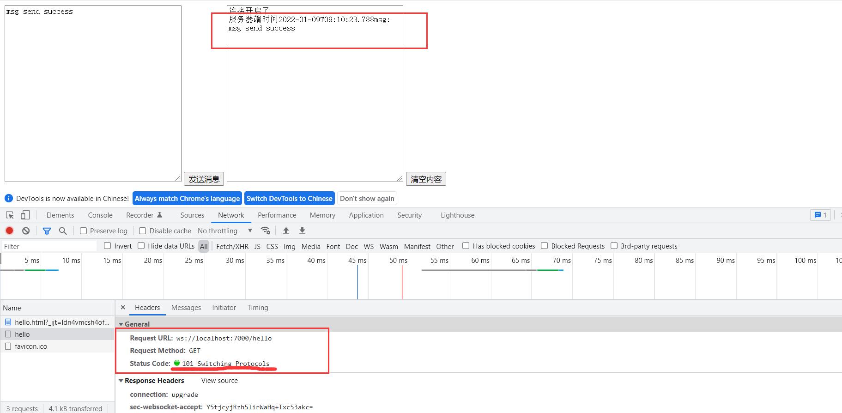842x413 pixels.
Task: Click the info icon in DevTools notice
Action: coord(8,198)
